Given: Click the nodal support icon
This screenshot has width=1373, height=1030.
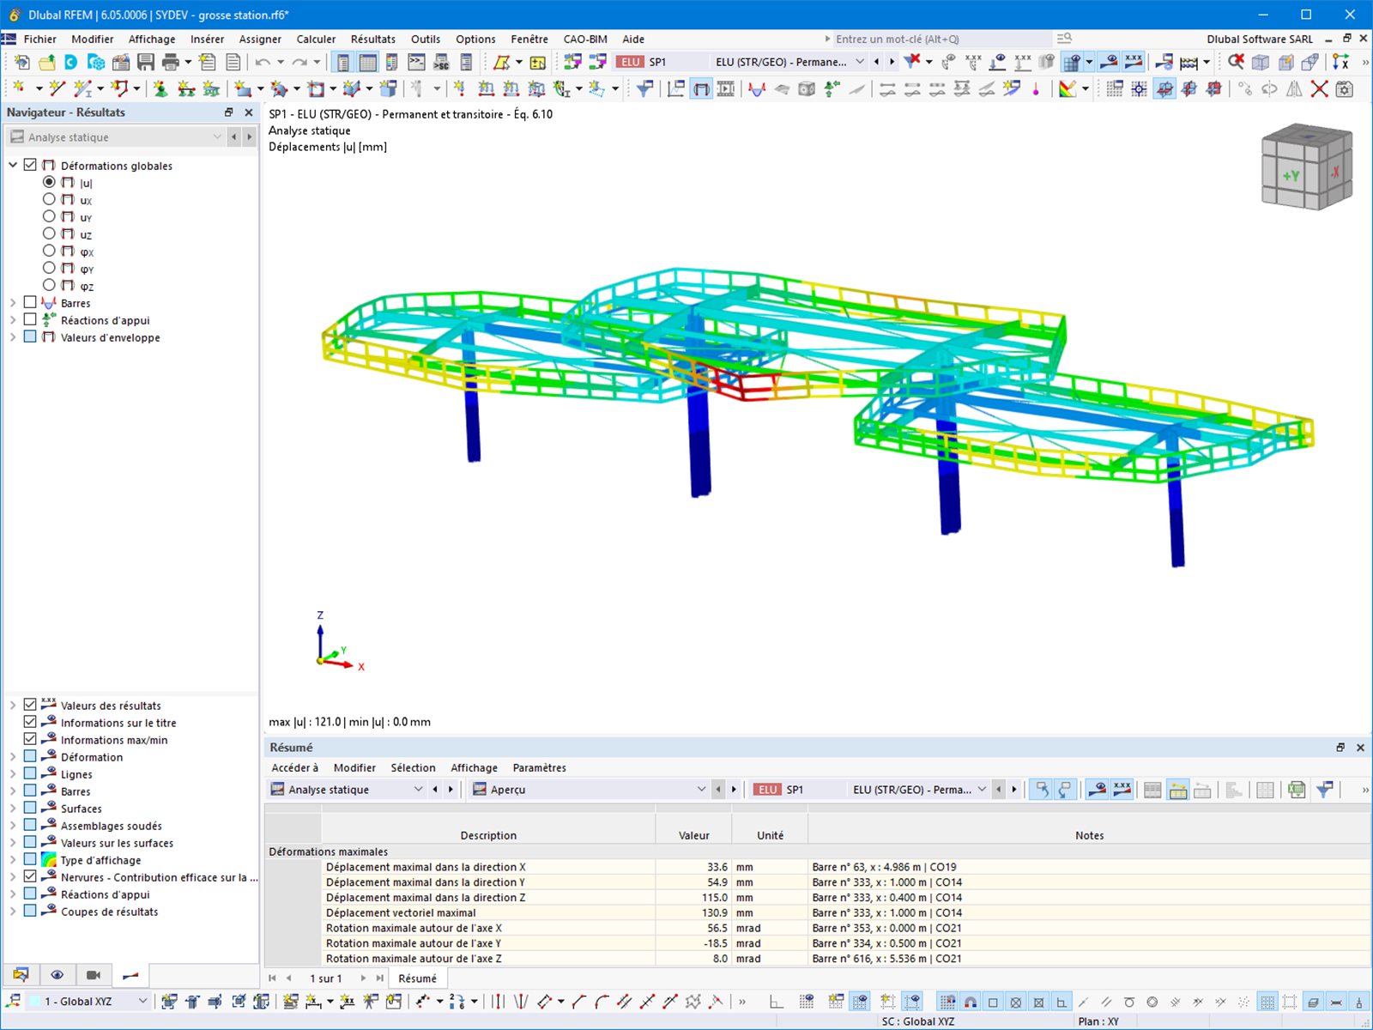Looking at the screenshot, I should pyautogui.click(x=160, y=88).
